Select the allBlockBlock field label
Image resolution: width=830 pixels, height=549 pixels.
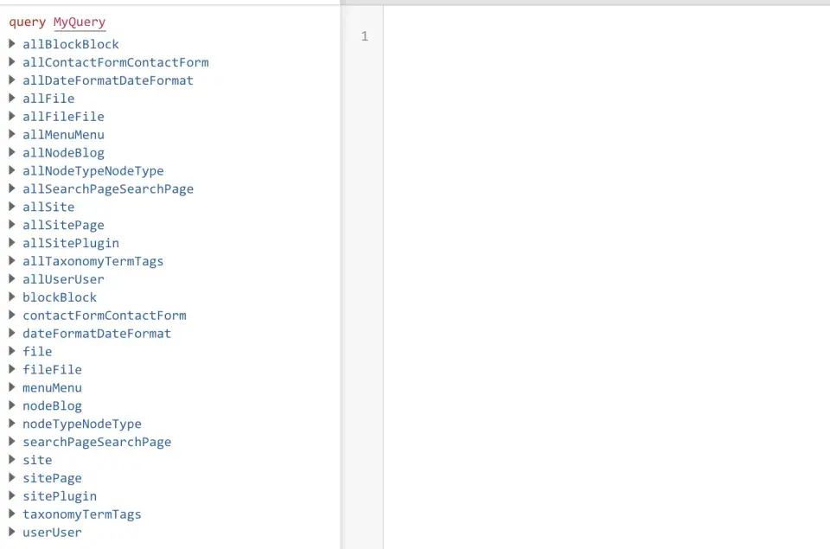tap(70, 44)
